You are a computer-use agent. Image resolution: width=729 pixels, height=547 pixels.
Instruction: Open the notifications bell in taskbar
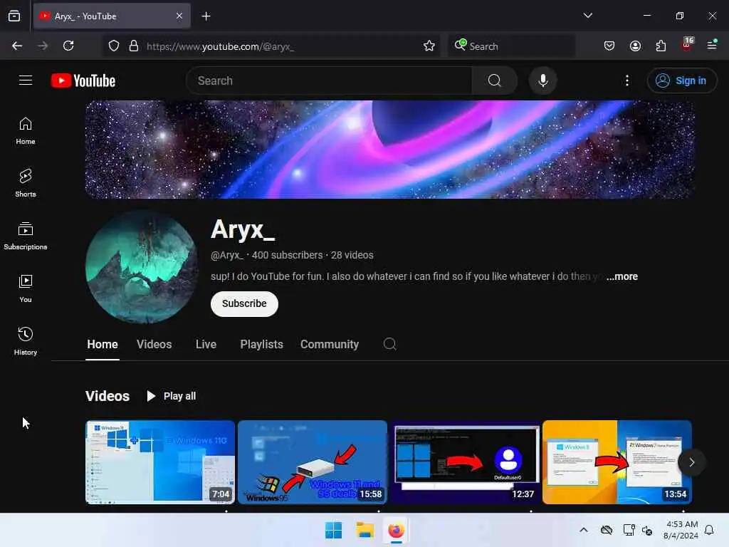pyautogui.click(x=709, y=530)
